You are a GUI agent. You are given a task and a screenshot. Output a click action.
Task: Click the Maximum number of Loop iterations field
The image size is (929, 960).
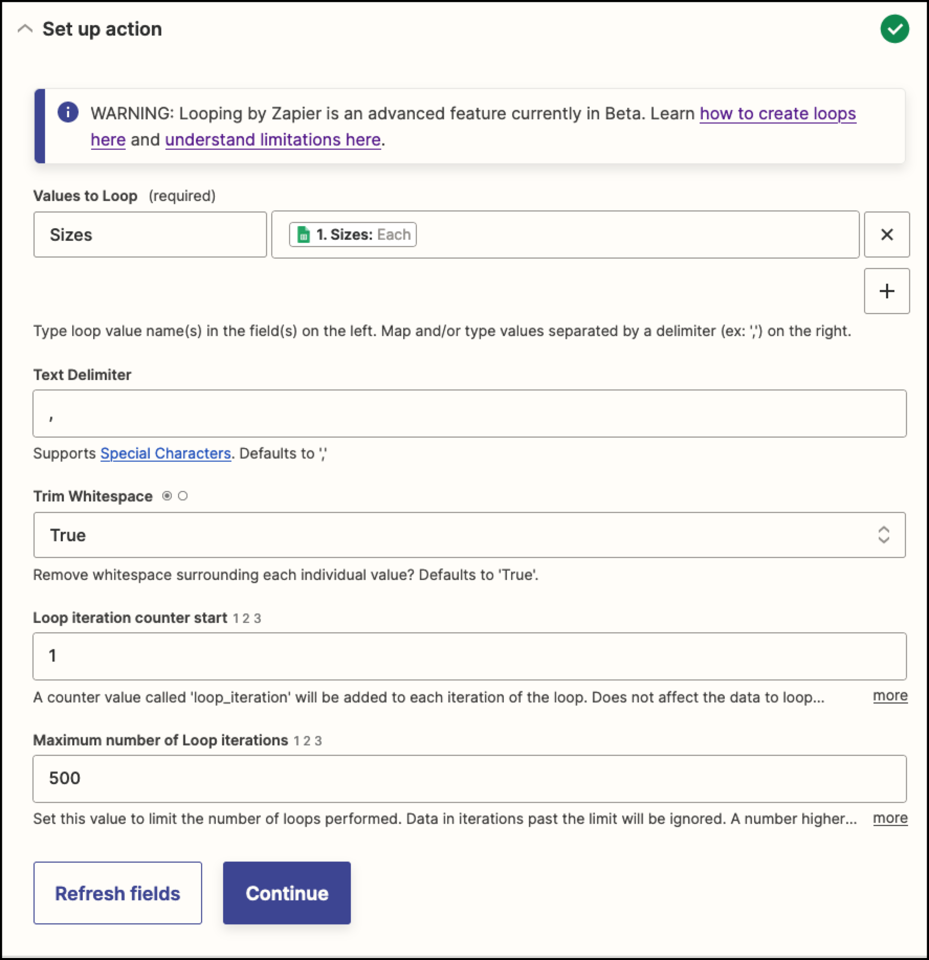(470, 779)
